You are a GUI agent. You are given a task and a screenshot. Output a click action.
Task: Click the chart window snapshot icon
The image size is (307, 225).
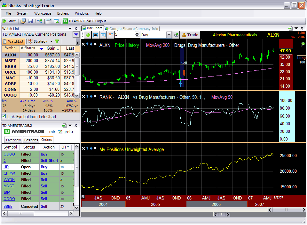coord(111,35)
